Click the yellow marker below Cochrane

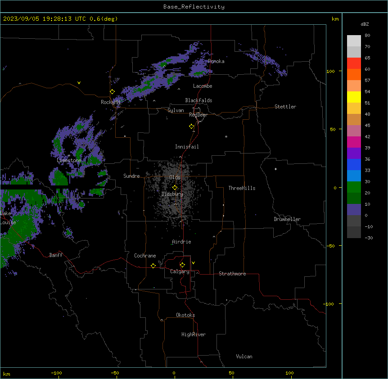click(x=153, y=266)
